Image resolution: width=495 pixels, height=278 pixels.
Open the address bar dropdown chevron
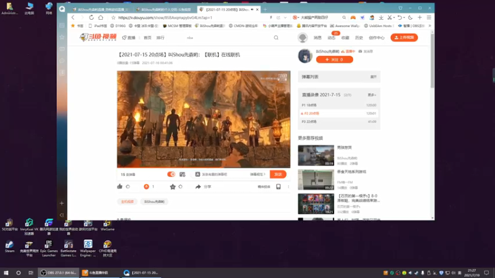click(x=285, y=18)
